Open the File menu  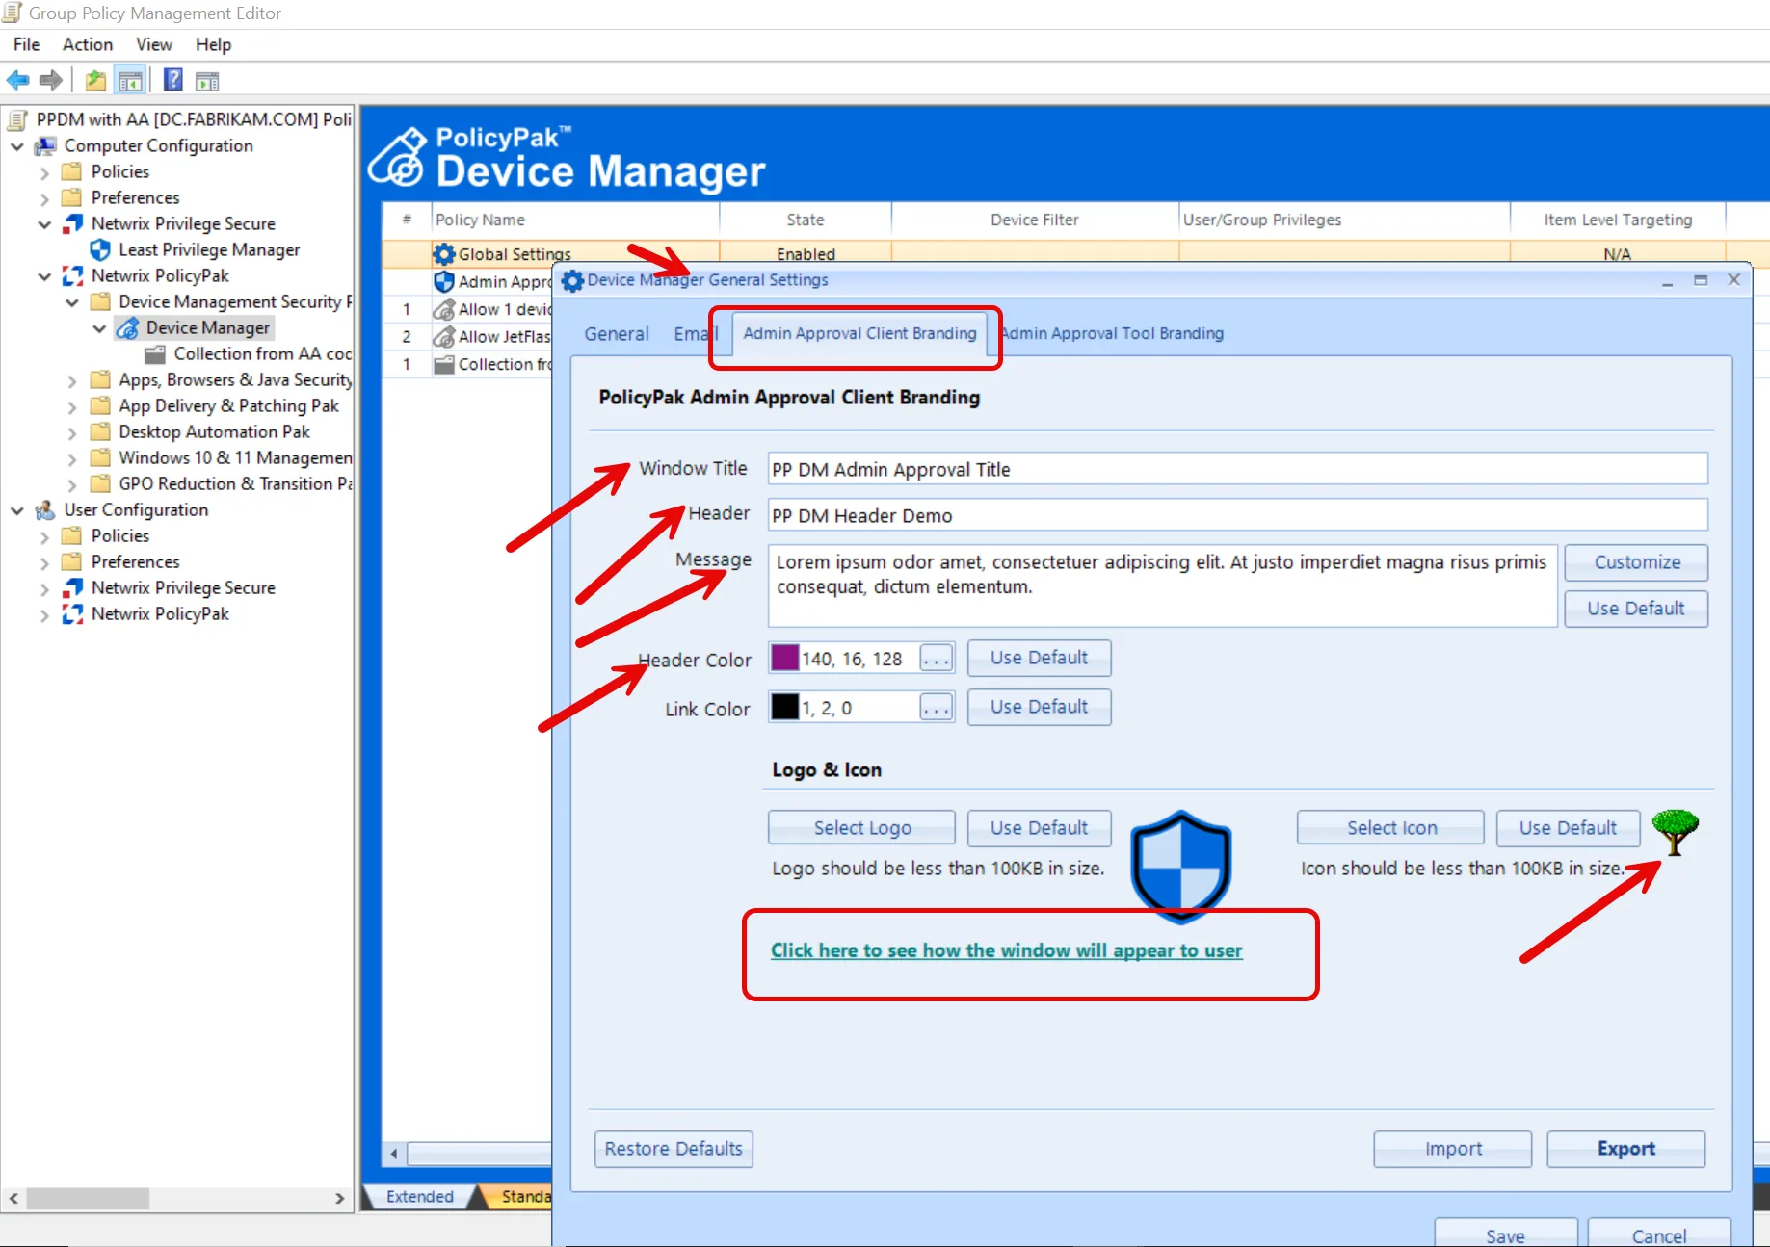pyautogui.click(x=26, y=44)
